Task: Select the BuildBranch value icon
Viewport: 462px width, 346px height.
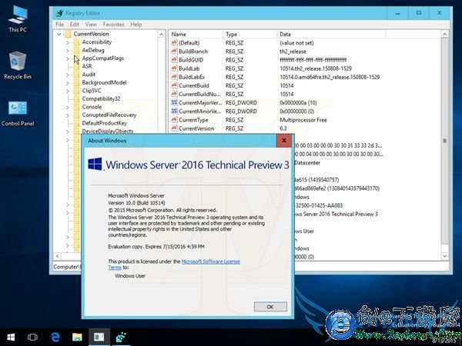Action: pyautogui.click(x=174, y=52)
